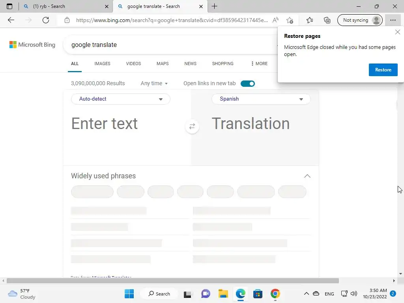Click the horizontal scrollbar thumb

pos(173,281)
